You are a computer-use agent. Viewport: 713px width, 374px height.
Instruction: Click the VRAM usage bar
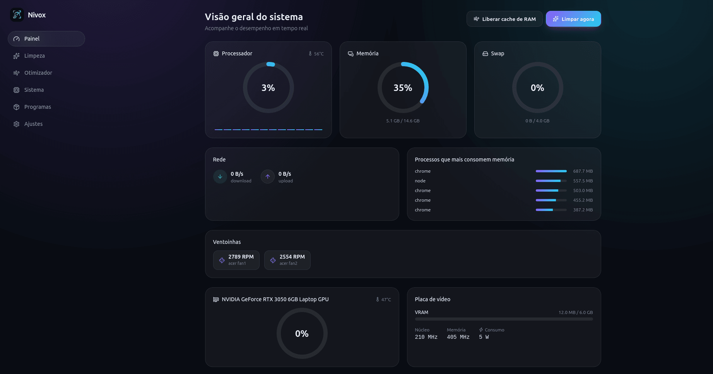(504, 319)
